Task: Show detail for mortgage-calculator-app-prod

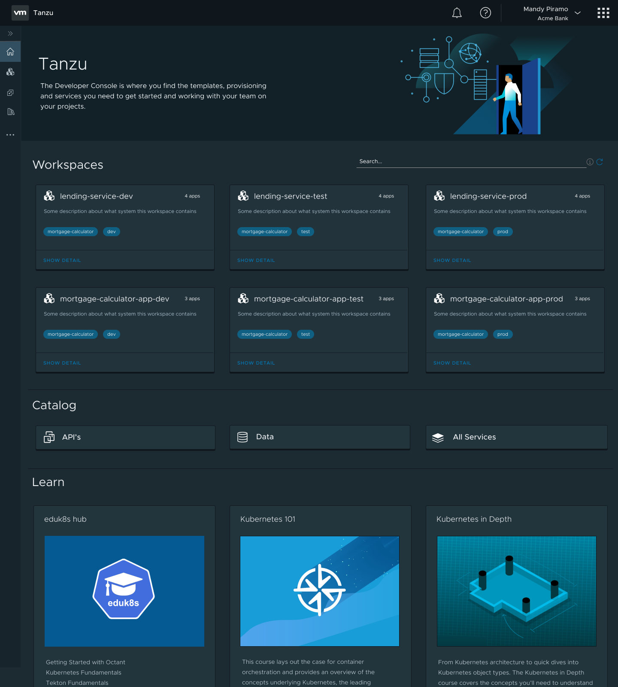Action: [452, 363]
